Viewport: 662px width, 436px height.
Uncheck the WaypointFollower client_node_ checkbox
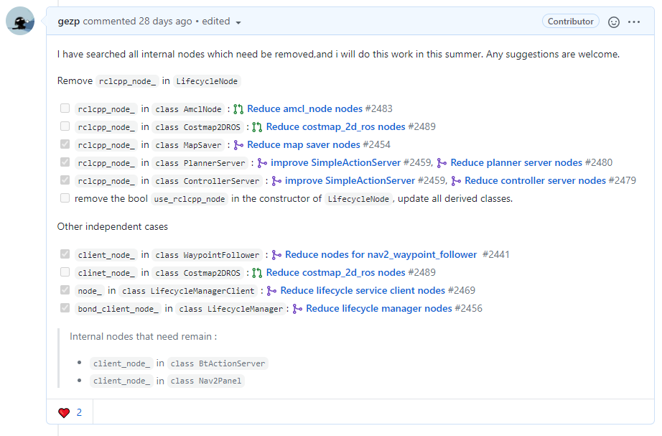click(65, 254)
